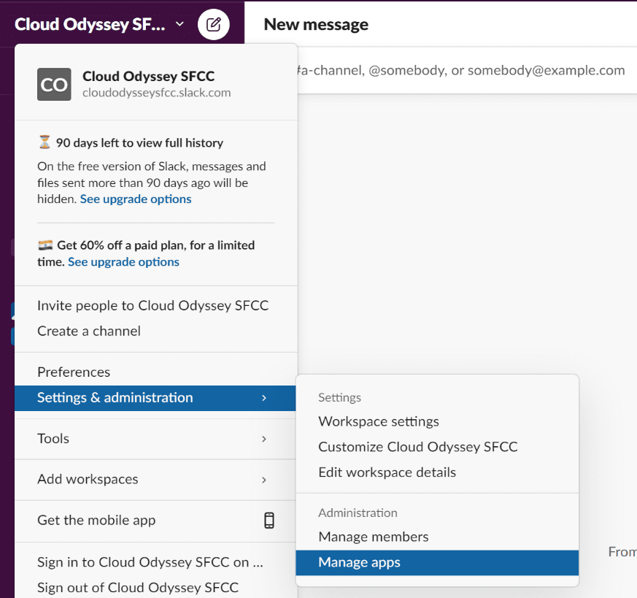Expand the Add workspaces submenu
637x598 pixels.
click(264, 480)
